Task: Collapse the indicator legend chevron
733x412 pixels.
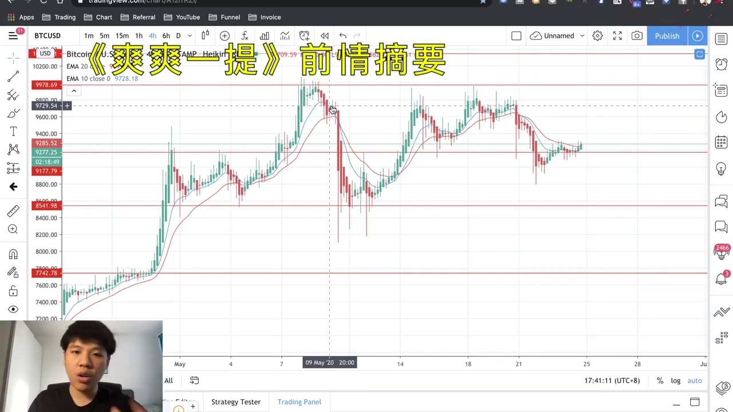Action: coord(73,91)
